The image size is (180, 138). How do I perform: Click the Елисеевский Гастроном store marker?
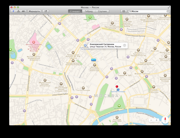pos(85,45)
